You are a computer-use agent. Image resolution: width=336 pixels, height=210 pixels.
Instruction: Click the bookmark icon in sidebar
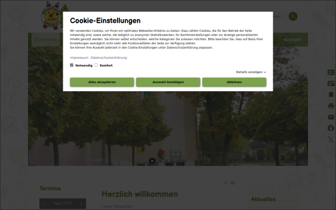pyautogui.click(x=331, y=95)
